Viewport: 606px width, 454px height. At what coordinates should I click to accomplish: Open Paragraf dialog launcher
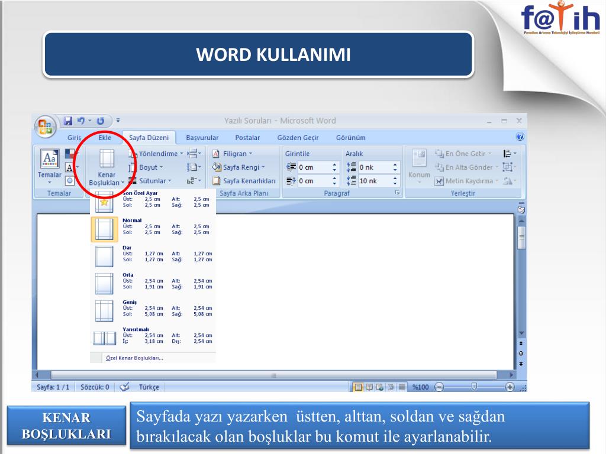pos(397,193)
